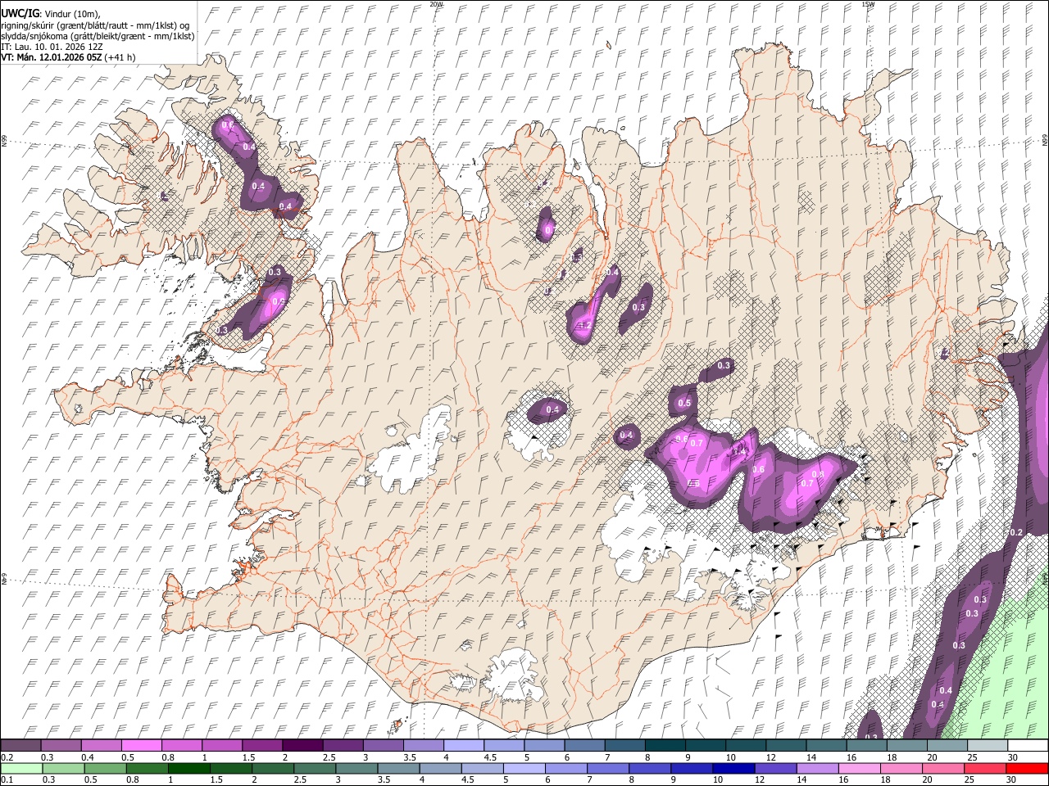Select lower legend red-pink swatch between 25 and 30
1049x786 pixels.
tap(986, 769)
